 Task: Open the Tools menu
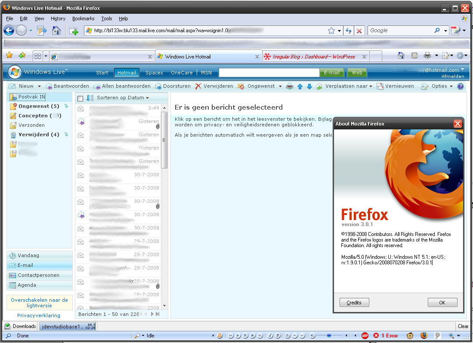(x=106, y=18)
